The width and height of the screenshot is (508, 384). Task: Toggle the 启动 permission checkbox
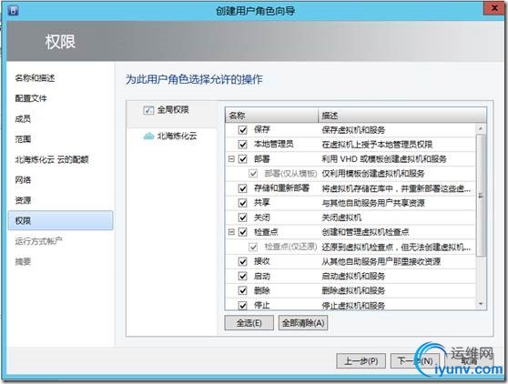click(x=243, y=277)
